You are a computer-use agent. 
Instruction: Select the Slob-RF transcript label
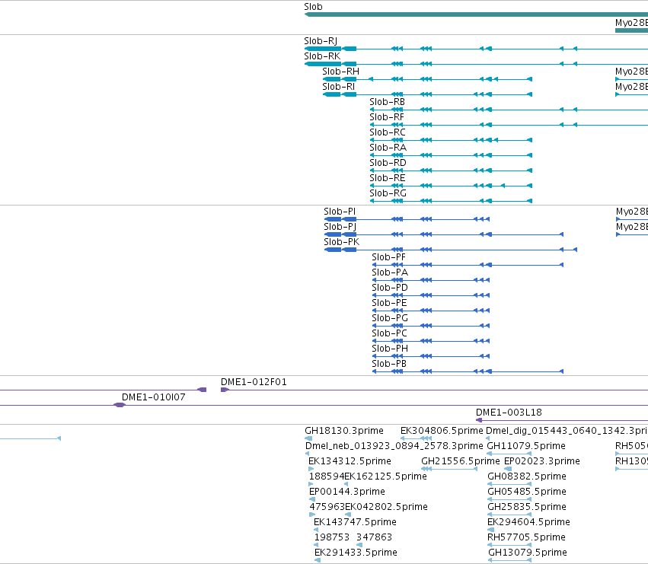(x=386, y=117)
